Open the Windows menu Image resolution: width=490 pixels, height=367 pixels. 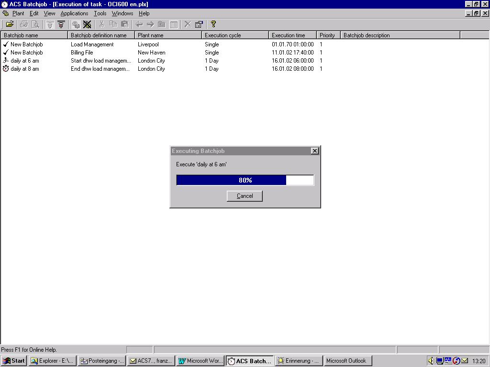pyautogui.click(x=122, y=13)
